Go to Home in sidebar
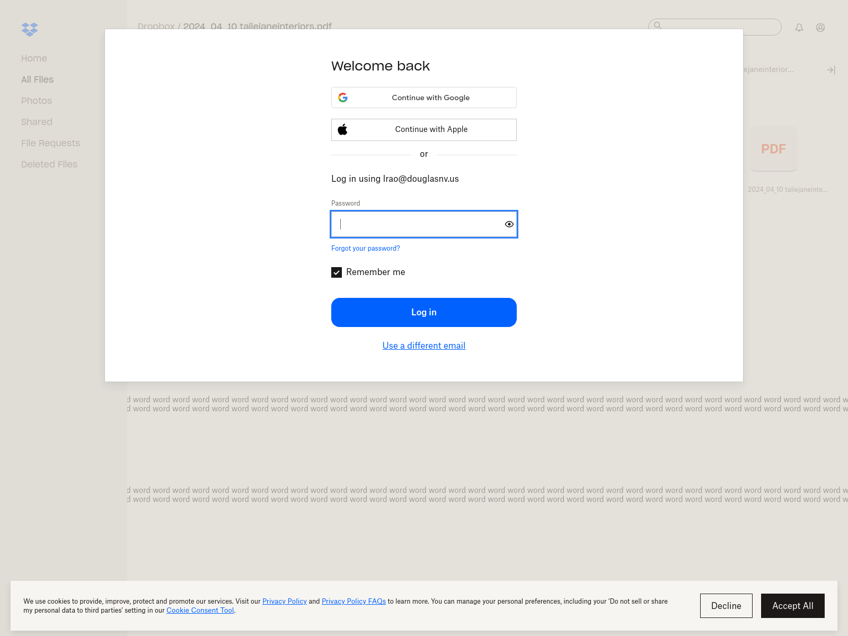The height and width of the screenshot is (636, 848). click(34, 58)
